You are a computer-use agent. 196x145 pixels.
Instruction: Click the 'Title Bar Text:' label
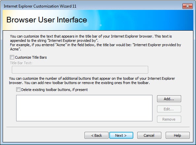pos(21,63)
